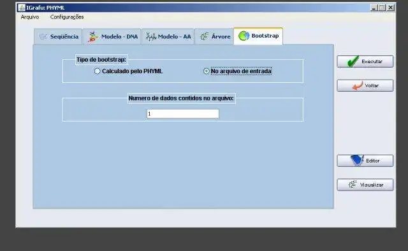Click the tree icon on Árvore tab
Image resolution: width=408 pixels, height=251 pixels.
[x=205, y=36]
